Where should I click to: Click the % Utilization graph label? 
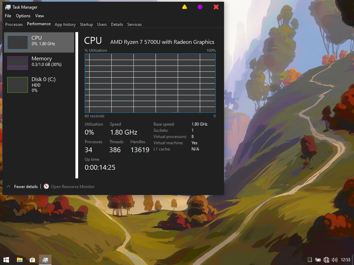(96, 50)
